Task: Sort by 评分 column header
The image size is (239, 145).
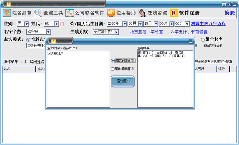Action: (223, 69)
